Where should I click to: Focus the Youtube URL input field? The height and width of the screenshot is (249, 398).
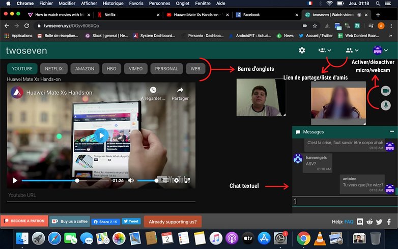(101, 195)
